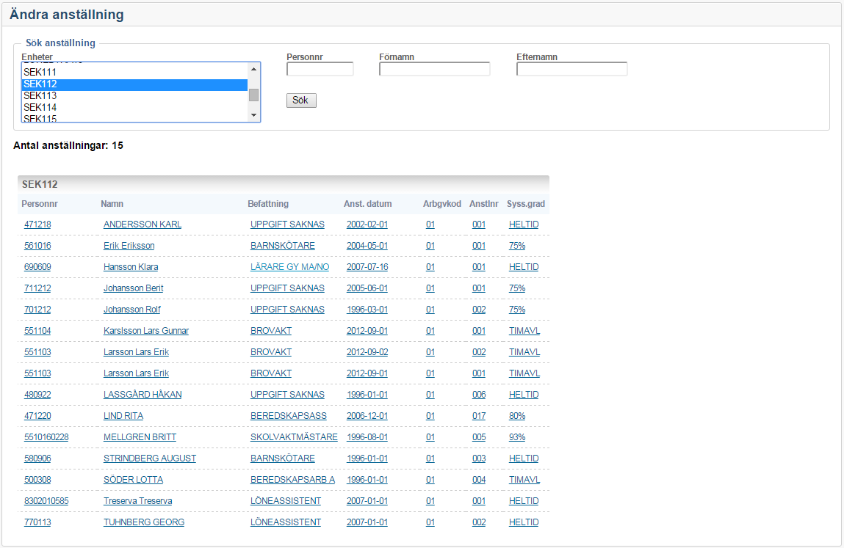Open personnr 8302010585 link
The image size is (844, 548).
46,501
